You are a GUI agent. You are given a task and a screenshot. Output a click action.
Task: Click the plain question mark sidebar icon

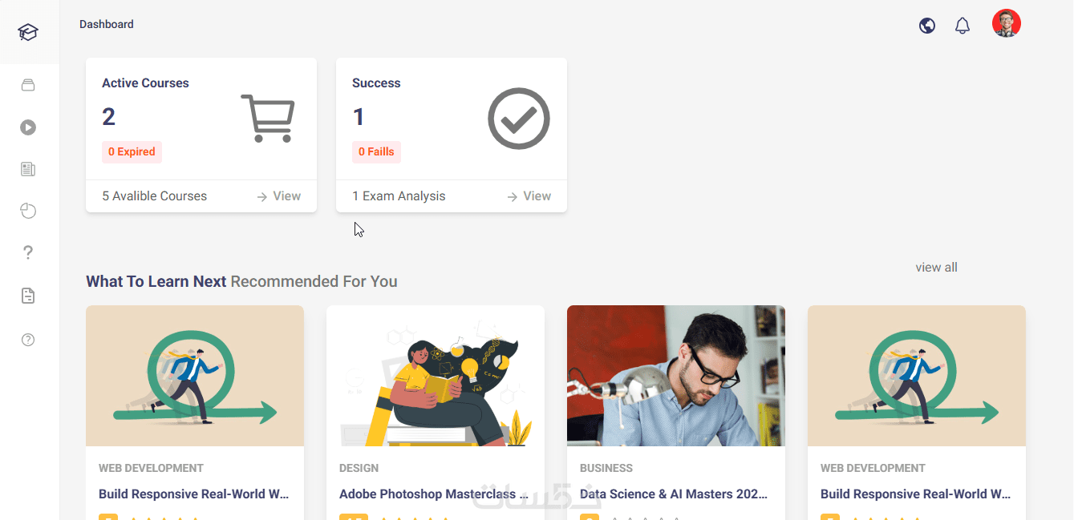pyautogui.click(x=28, y=252)
